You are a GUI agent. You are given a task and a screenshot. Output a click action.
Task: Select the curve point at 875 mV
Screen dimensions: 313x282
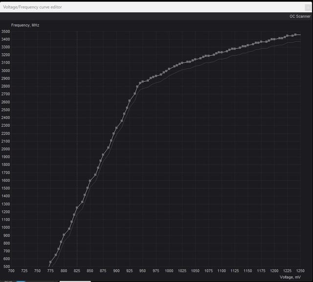click(103, 155)
